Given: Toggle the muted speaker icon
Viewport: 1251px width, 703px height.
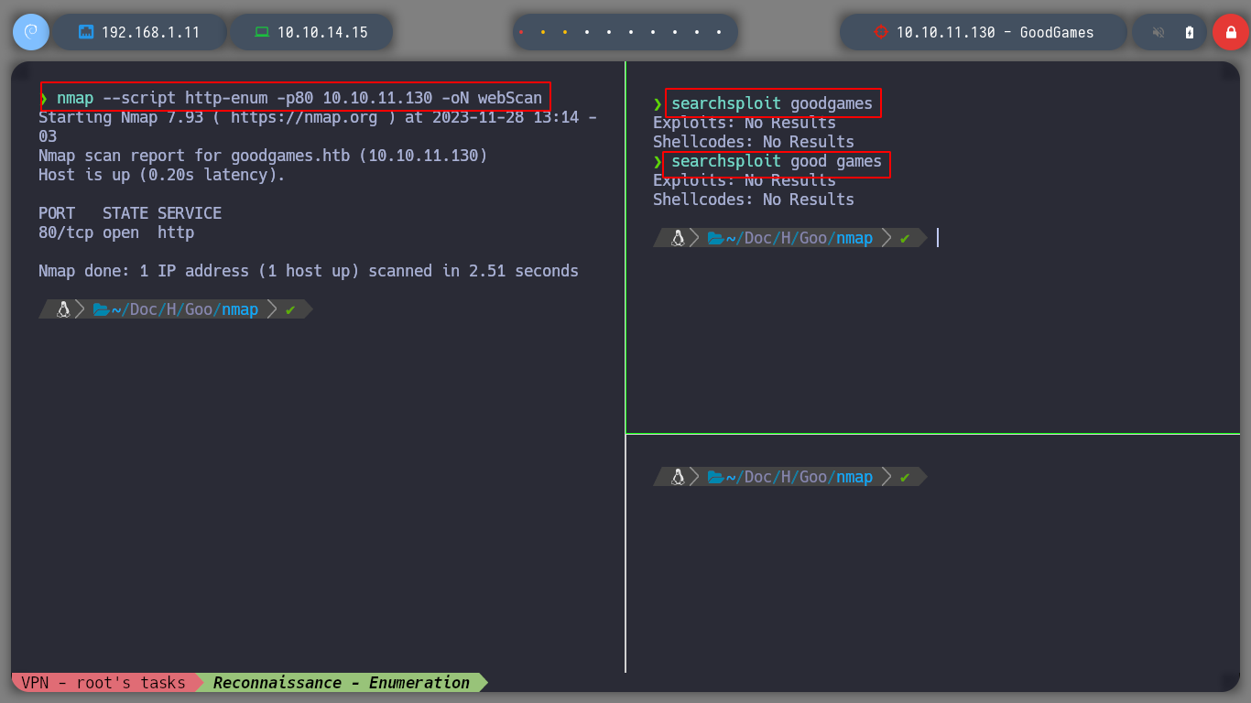Looking at the screenshot, I should tap(1159, 32).
